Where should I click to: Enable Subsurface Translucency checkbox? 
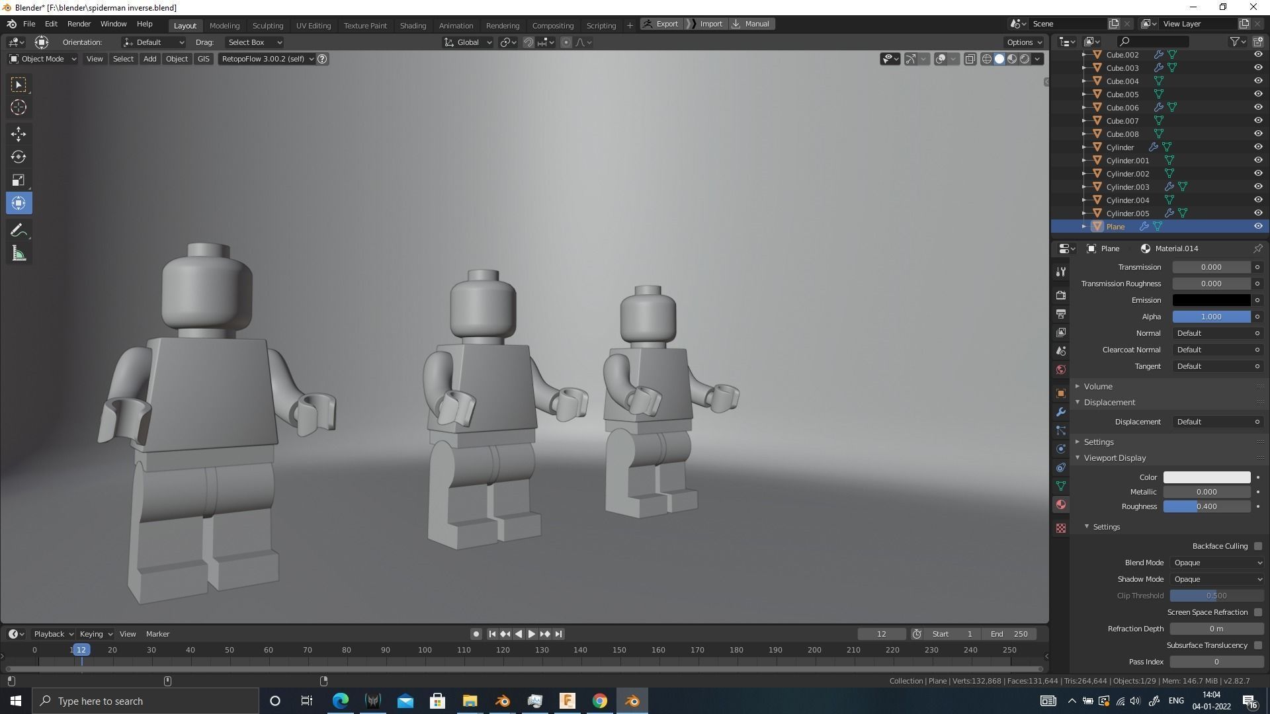pyautogui.click(x=1257, y=645)
